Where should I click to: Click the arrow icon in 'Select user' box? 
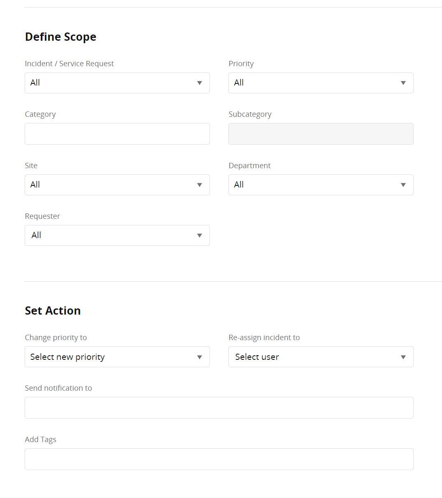tap(403, 357)
